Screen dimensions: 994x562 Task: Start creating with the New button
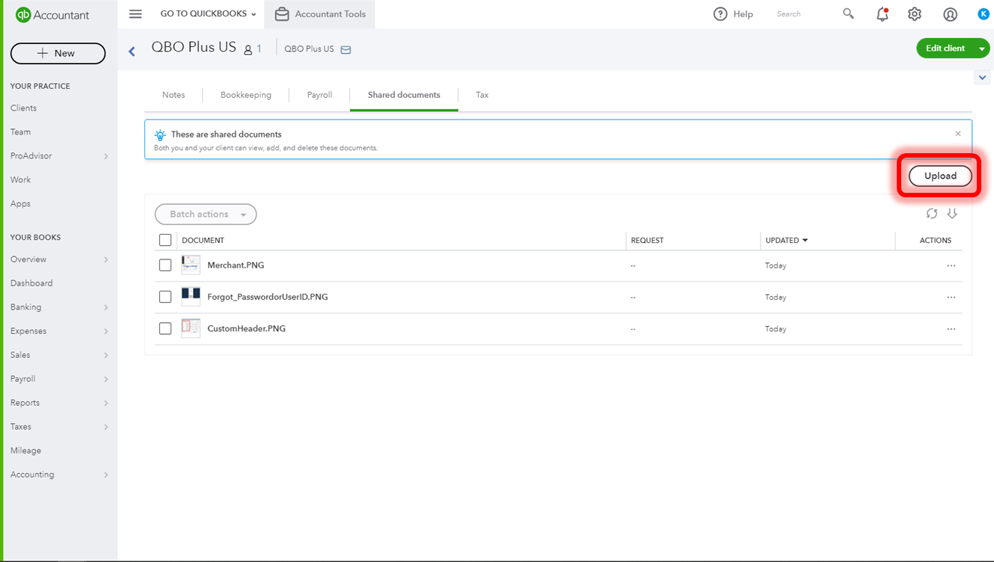pos(58,53)
